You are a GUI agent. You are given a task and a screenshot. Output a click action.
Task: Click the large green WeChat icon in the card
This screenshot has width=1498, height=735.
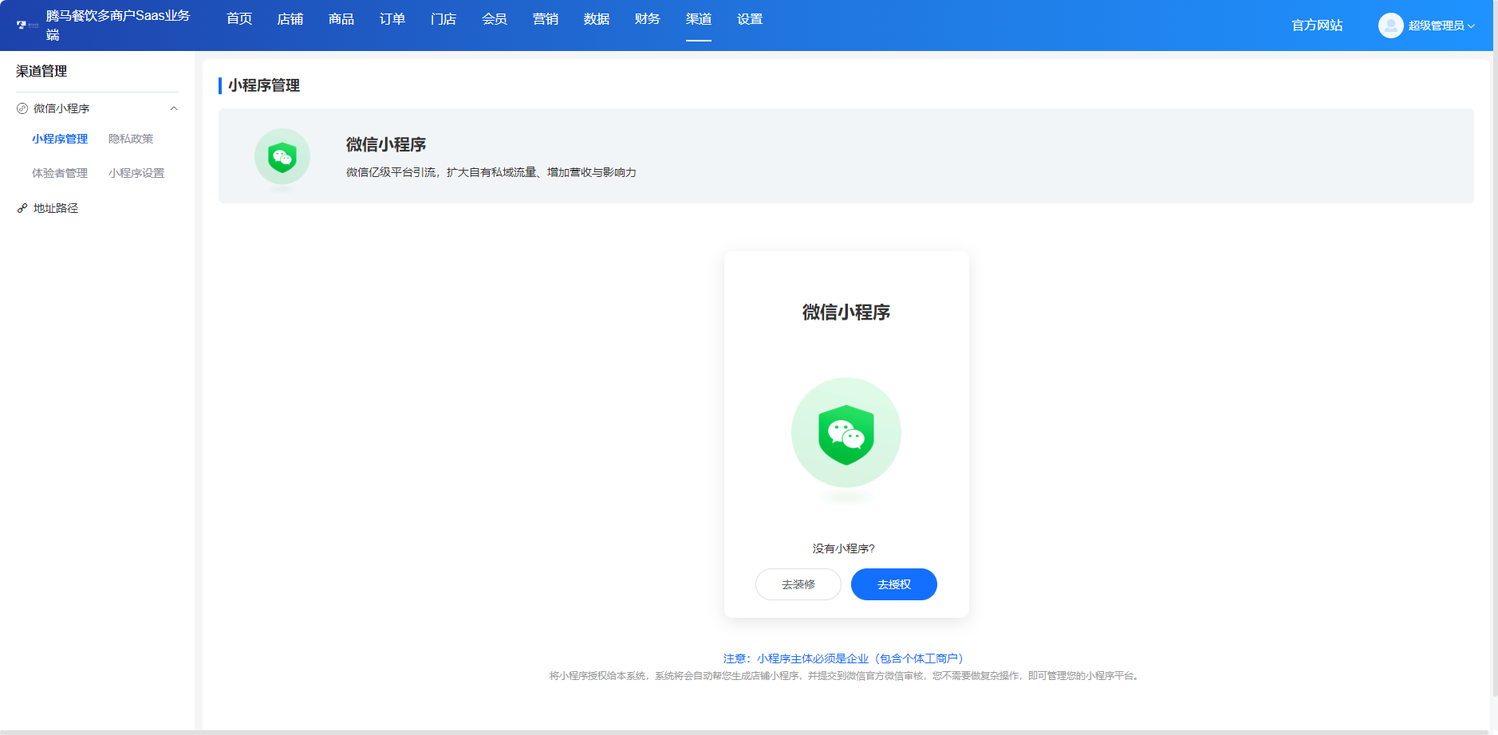pos(846,433)
